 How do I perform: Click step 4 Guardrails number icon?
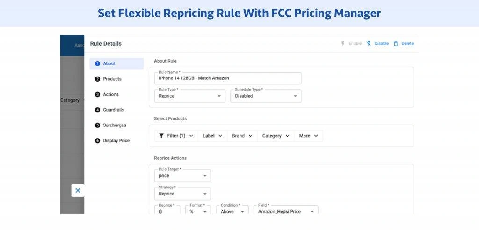pos(97,110)
